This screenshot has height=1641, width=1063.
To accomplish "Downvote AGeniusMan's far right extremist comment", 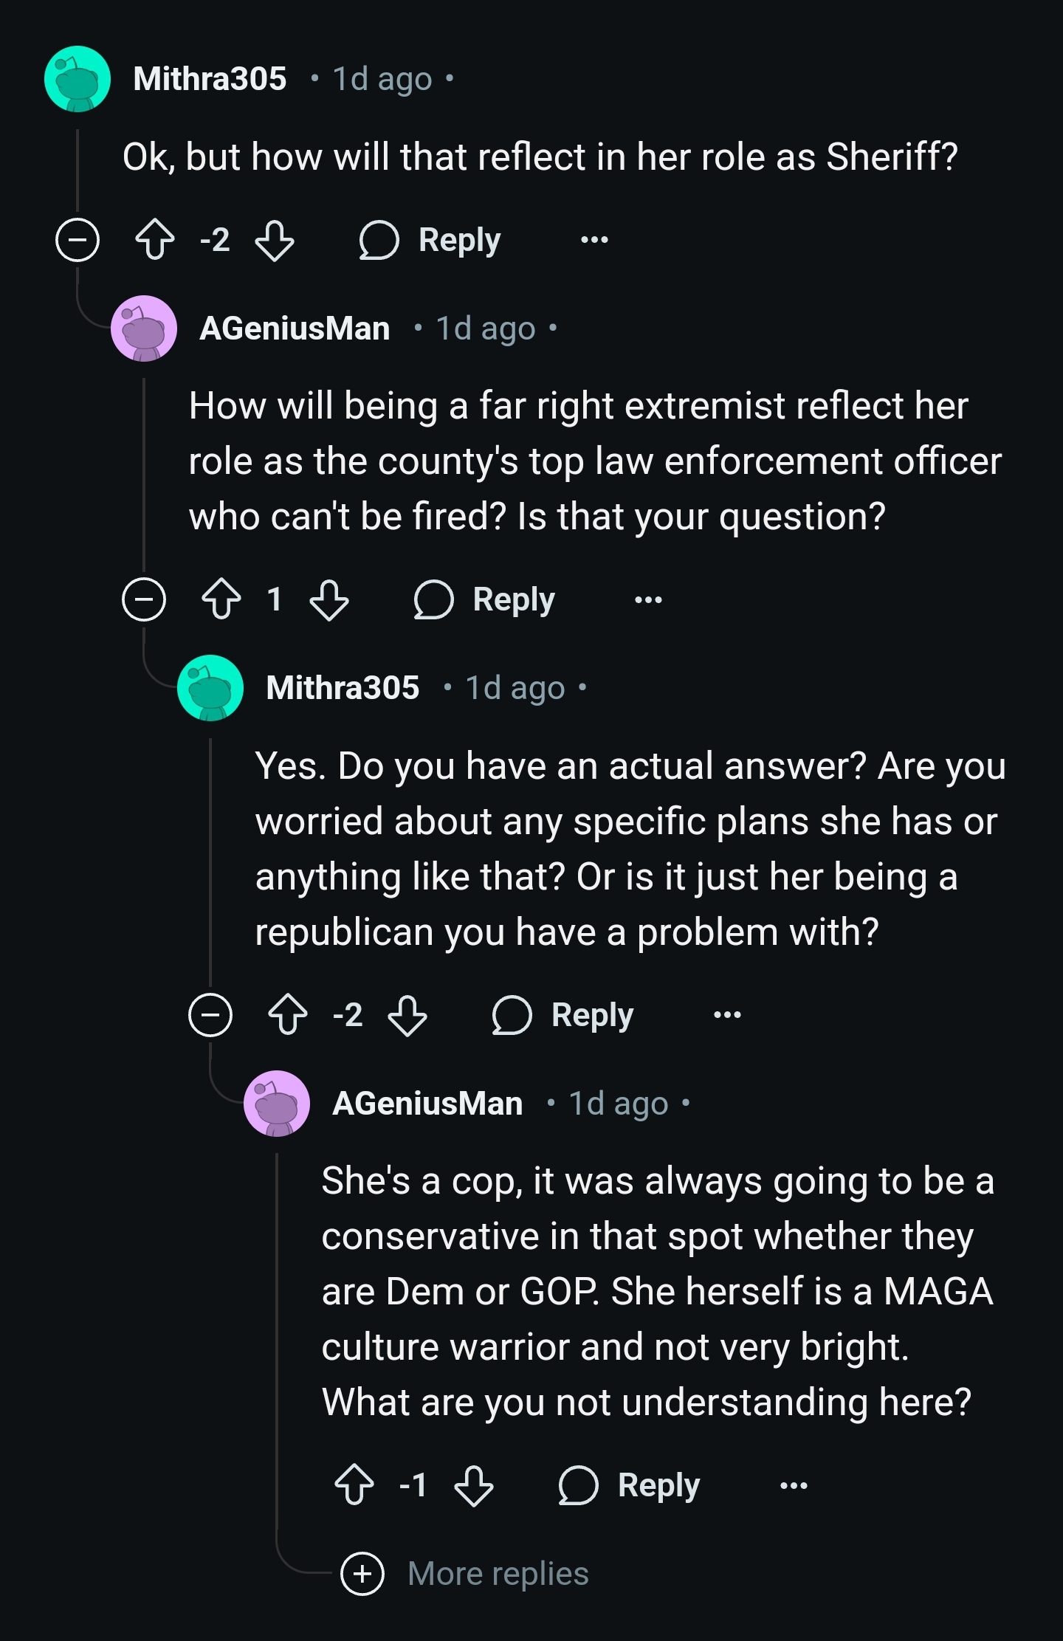I will point(329,599).
